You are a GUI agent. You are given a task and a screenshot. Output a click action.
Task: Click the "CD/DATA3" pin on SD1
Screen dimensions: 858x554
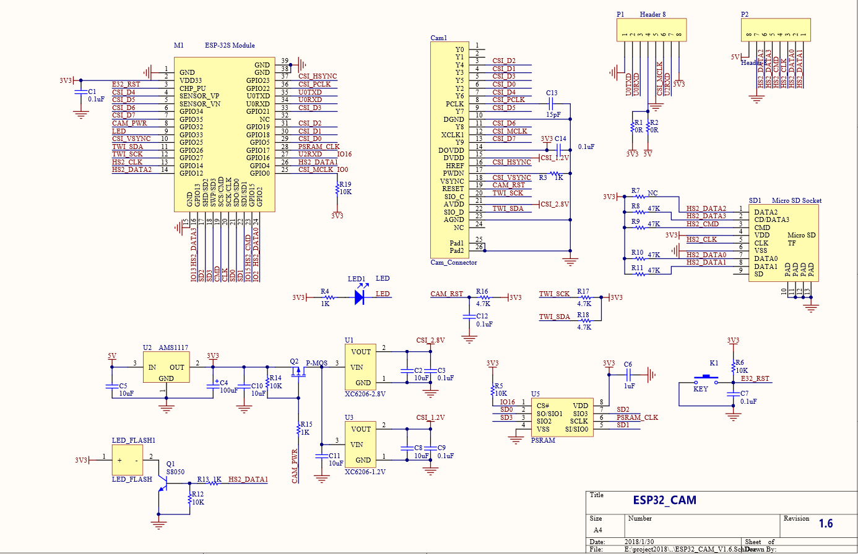tap(772, 219)
